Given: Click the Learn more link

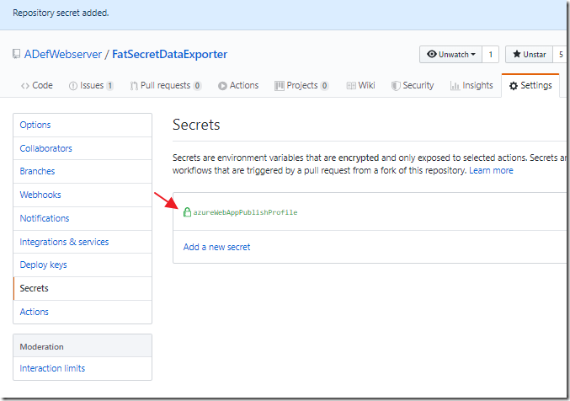Looking at the screenshot, I should point(491,170).
